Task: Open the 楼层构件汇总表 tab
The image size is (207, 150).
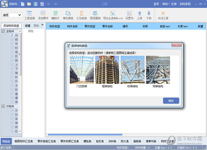Action: 24,141
